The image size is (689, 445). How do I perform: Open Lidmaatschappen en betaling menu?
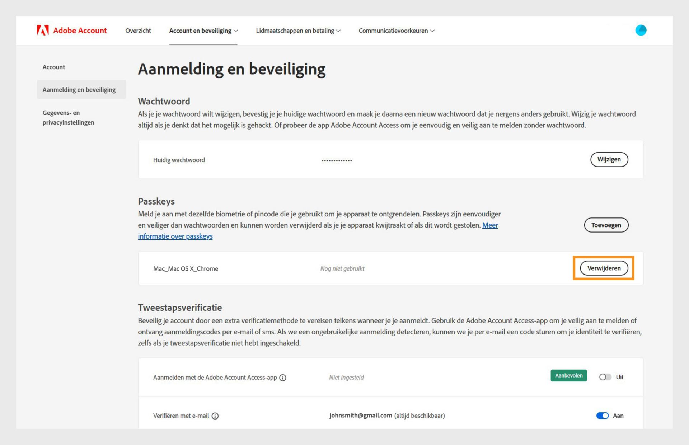298,31
